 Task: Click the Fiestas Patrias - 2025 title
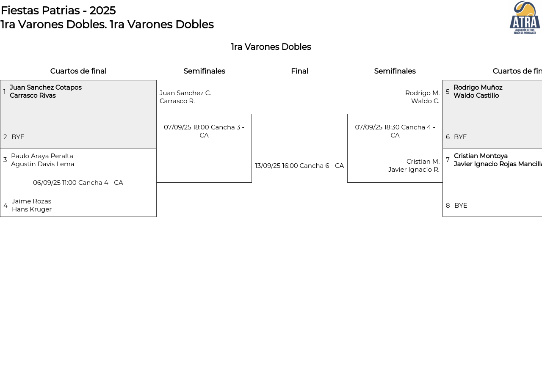(58, 10)
